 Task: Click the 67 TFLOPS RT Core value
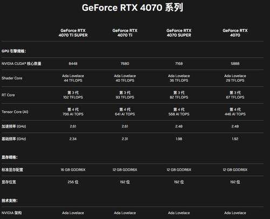click(x=235, y=98)
